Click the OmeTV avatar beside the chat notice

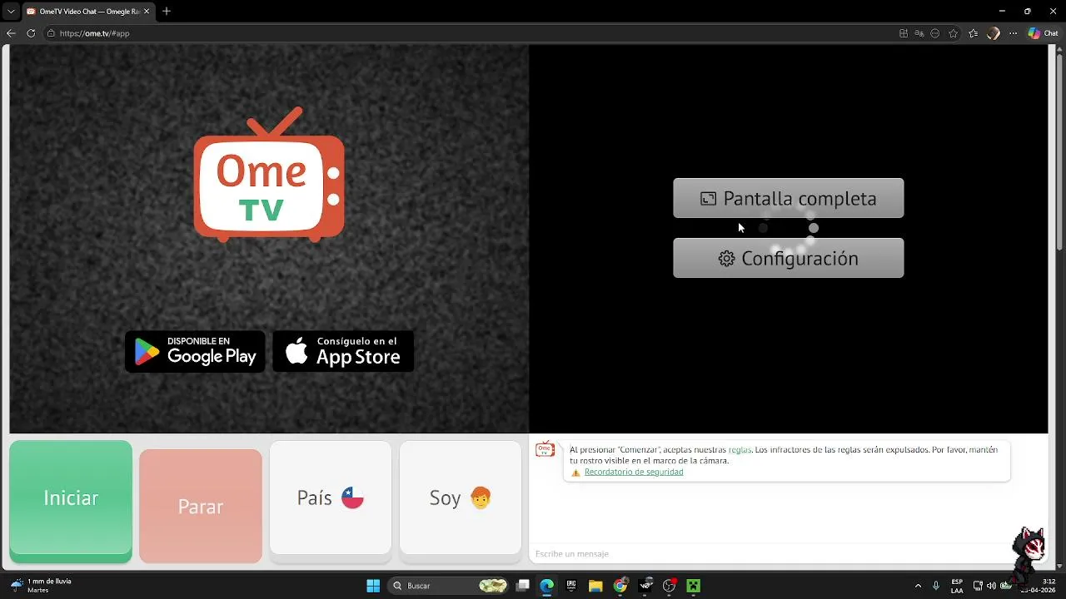pos(545,449)
